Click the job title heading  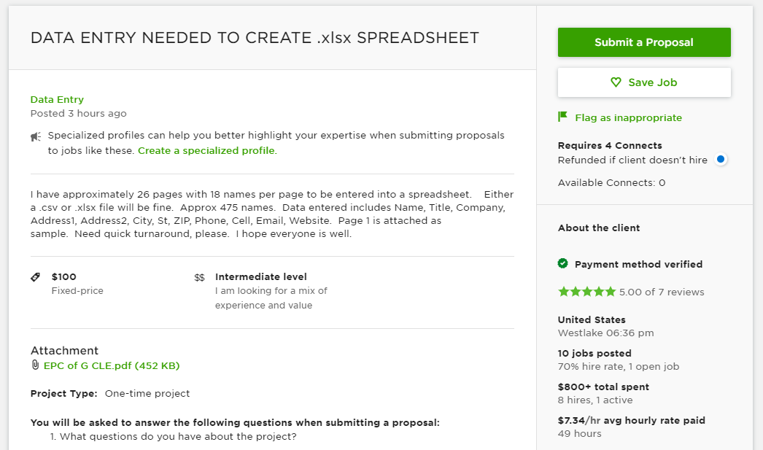[x=255, y=38]
